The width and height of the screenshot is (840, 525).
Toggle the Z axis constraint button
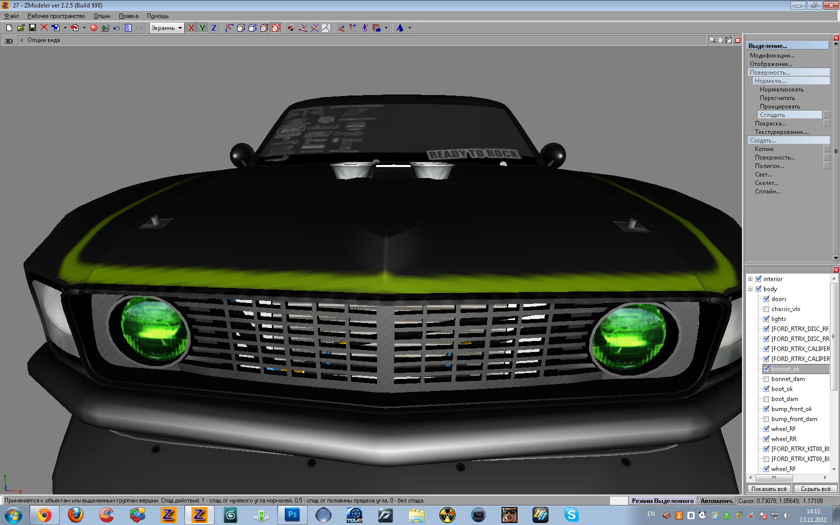coord(213,28)
